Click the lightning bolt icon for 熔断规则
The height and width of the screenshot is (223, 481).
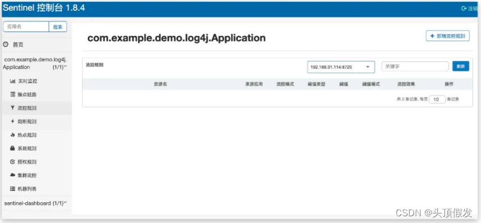(x=12, y=121)
